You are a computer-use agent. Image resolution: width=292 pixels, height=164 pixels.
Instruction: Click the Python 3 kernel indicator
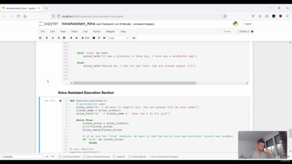(246, 31)
